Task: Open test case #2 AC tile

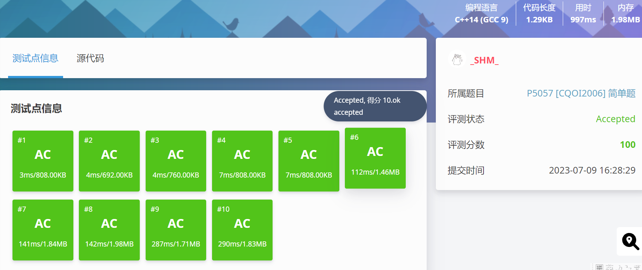Action: (x=109, y=161)
